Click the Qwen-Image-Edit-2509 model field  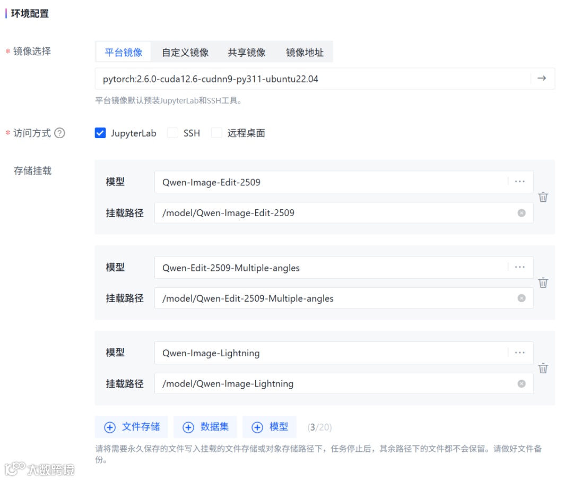pos(343,182)
